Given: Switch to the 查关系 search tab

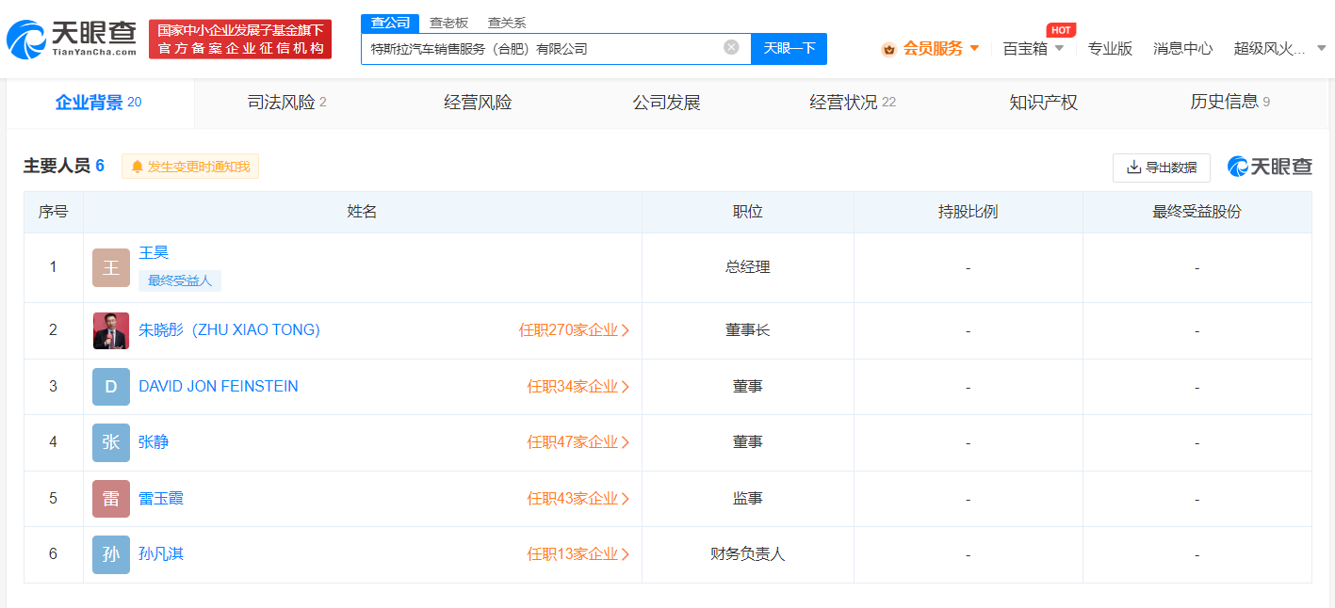Looking at the screenshot, I should [x=507, y=23].
